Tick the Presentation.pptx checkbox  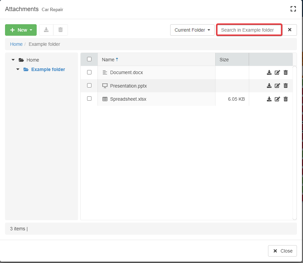(89, 86)
